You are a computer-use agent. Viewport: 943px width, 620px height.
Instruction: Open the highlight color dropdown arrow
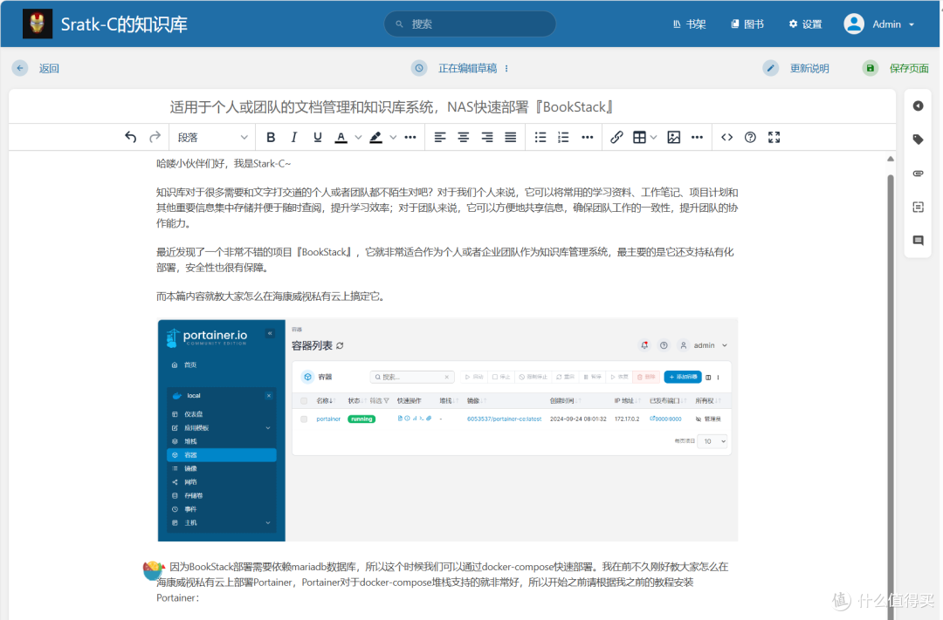click(x=393, y=137)
